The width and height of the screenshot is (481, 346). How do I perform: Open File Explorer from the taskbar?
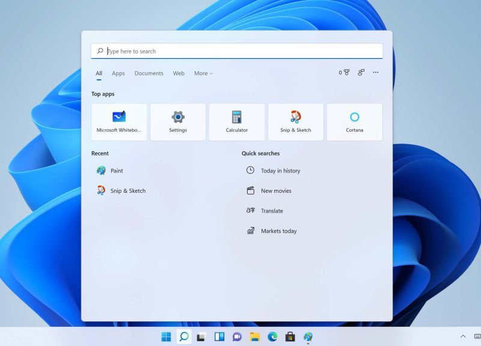point(254,337)
